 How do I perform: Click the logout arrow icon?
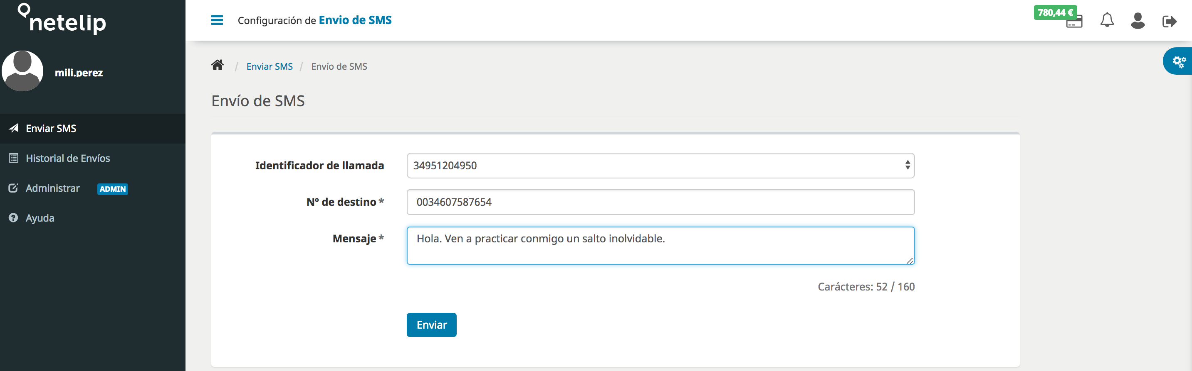click(x=1169, y=21)
